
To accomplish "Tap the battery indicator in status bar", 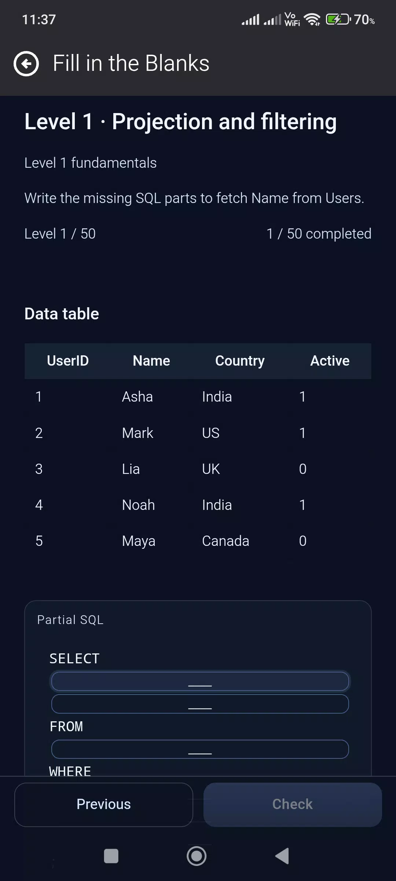I will click(x=350, y=19).
